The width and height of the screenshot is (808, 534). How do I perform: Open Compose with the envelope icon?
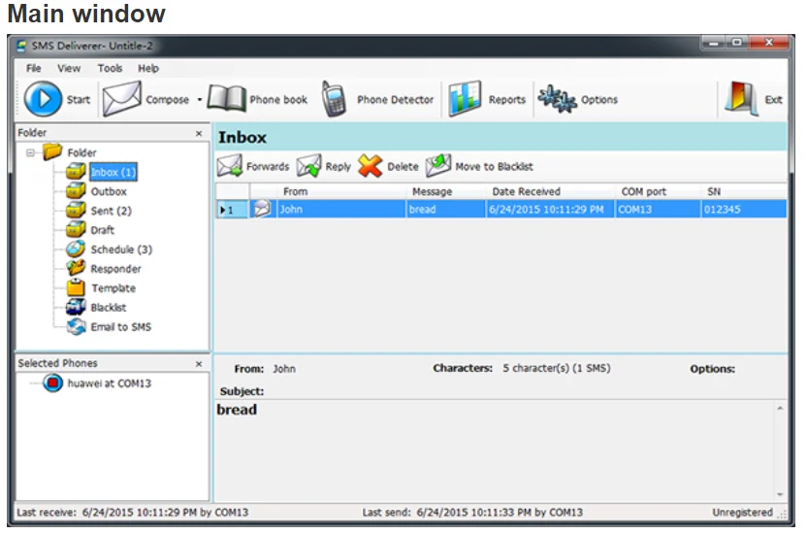pos(121,98)
